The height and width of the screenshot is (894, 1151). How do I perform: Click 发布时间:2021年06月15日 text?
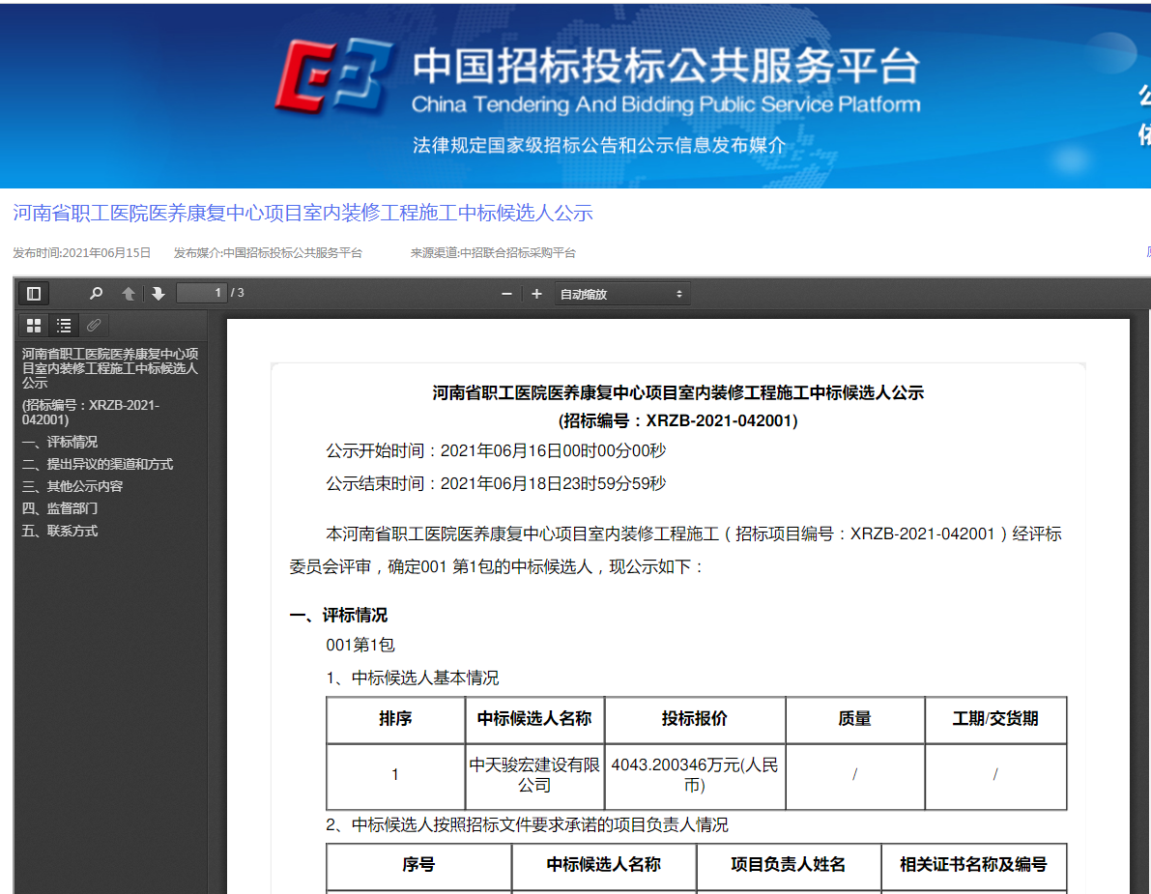pos(81,252)
